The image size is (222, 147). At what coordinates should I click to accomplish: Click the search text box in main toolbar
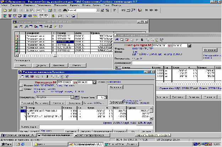[x=82, y=10]
